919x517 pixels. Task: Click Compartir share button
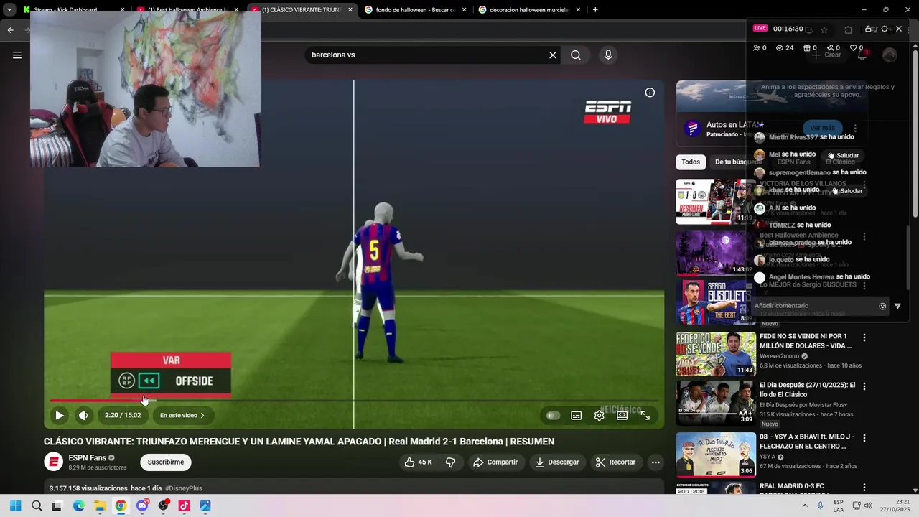(x=495, y=462)
